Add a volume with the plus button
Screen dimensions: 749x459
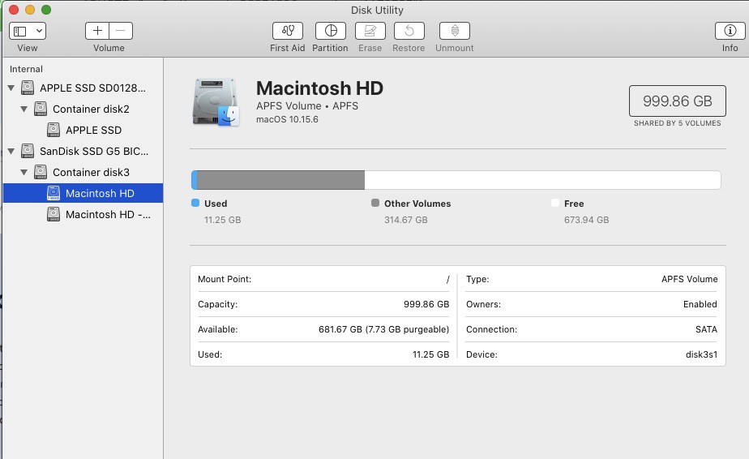[x=97, y=31]
